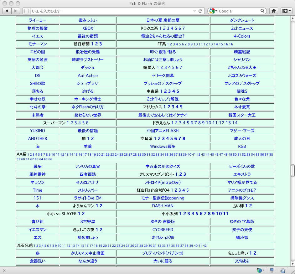Open ドラクエ系 part 7 link
295x274 pixels.
click(x=184, y=28)
